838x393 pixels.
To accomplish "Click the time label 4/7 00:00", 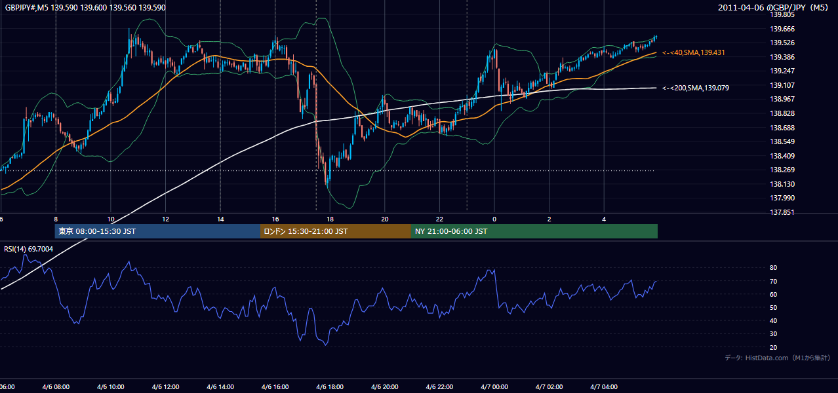I will 494,387.
